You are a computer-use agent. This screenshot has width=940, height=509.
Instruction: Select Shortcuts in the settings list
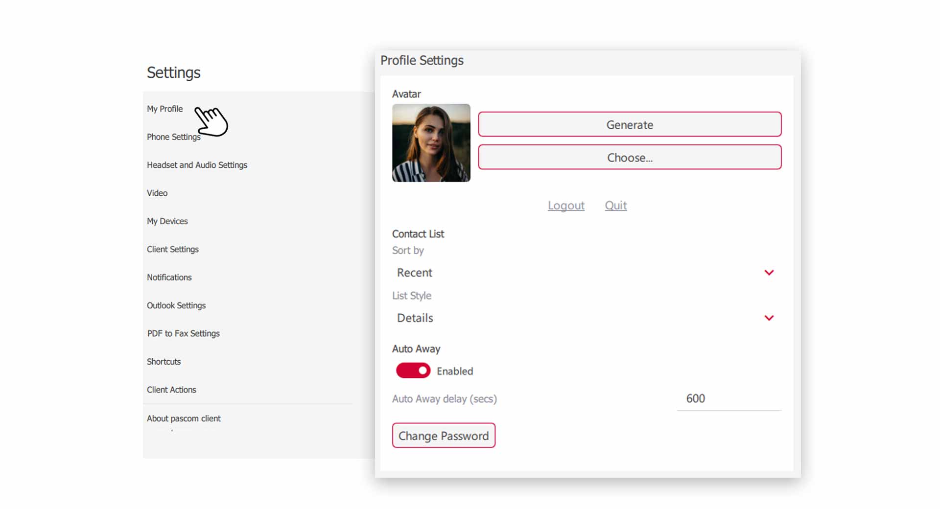pos(164,362)
